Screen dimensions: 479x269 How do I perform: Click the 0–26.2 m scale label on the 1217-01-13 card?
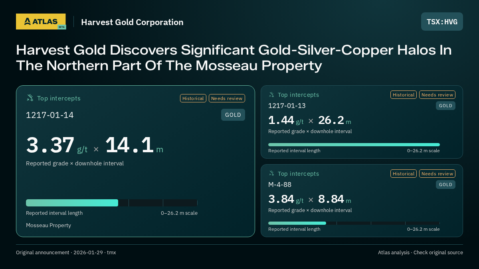pyautogui.click(x=424, y=151)
